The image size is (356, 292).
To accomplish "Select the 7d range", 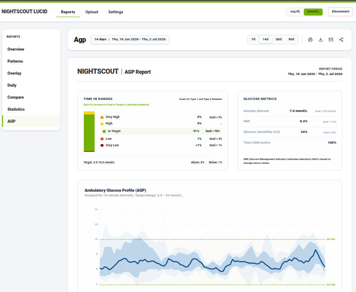I will coord(253,39).
